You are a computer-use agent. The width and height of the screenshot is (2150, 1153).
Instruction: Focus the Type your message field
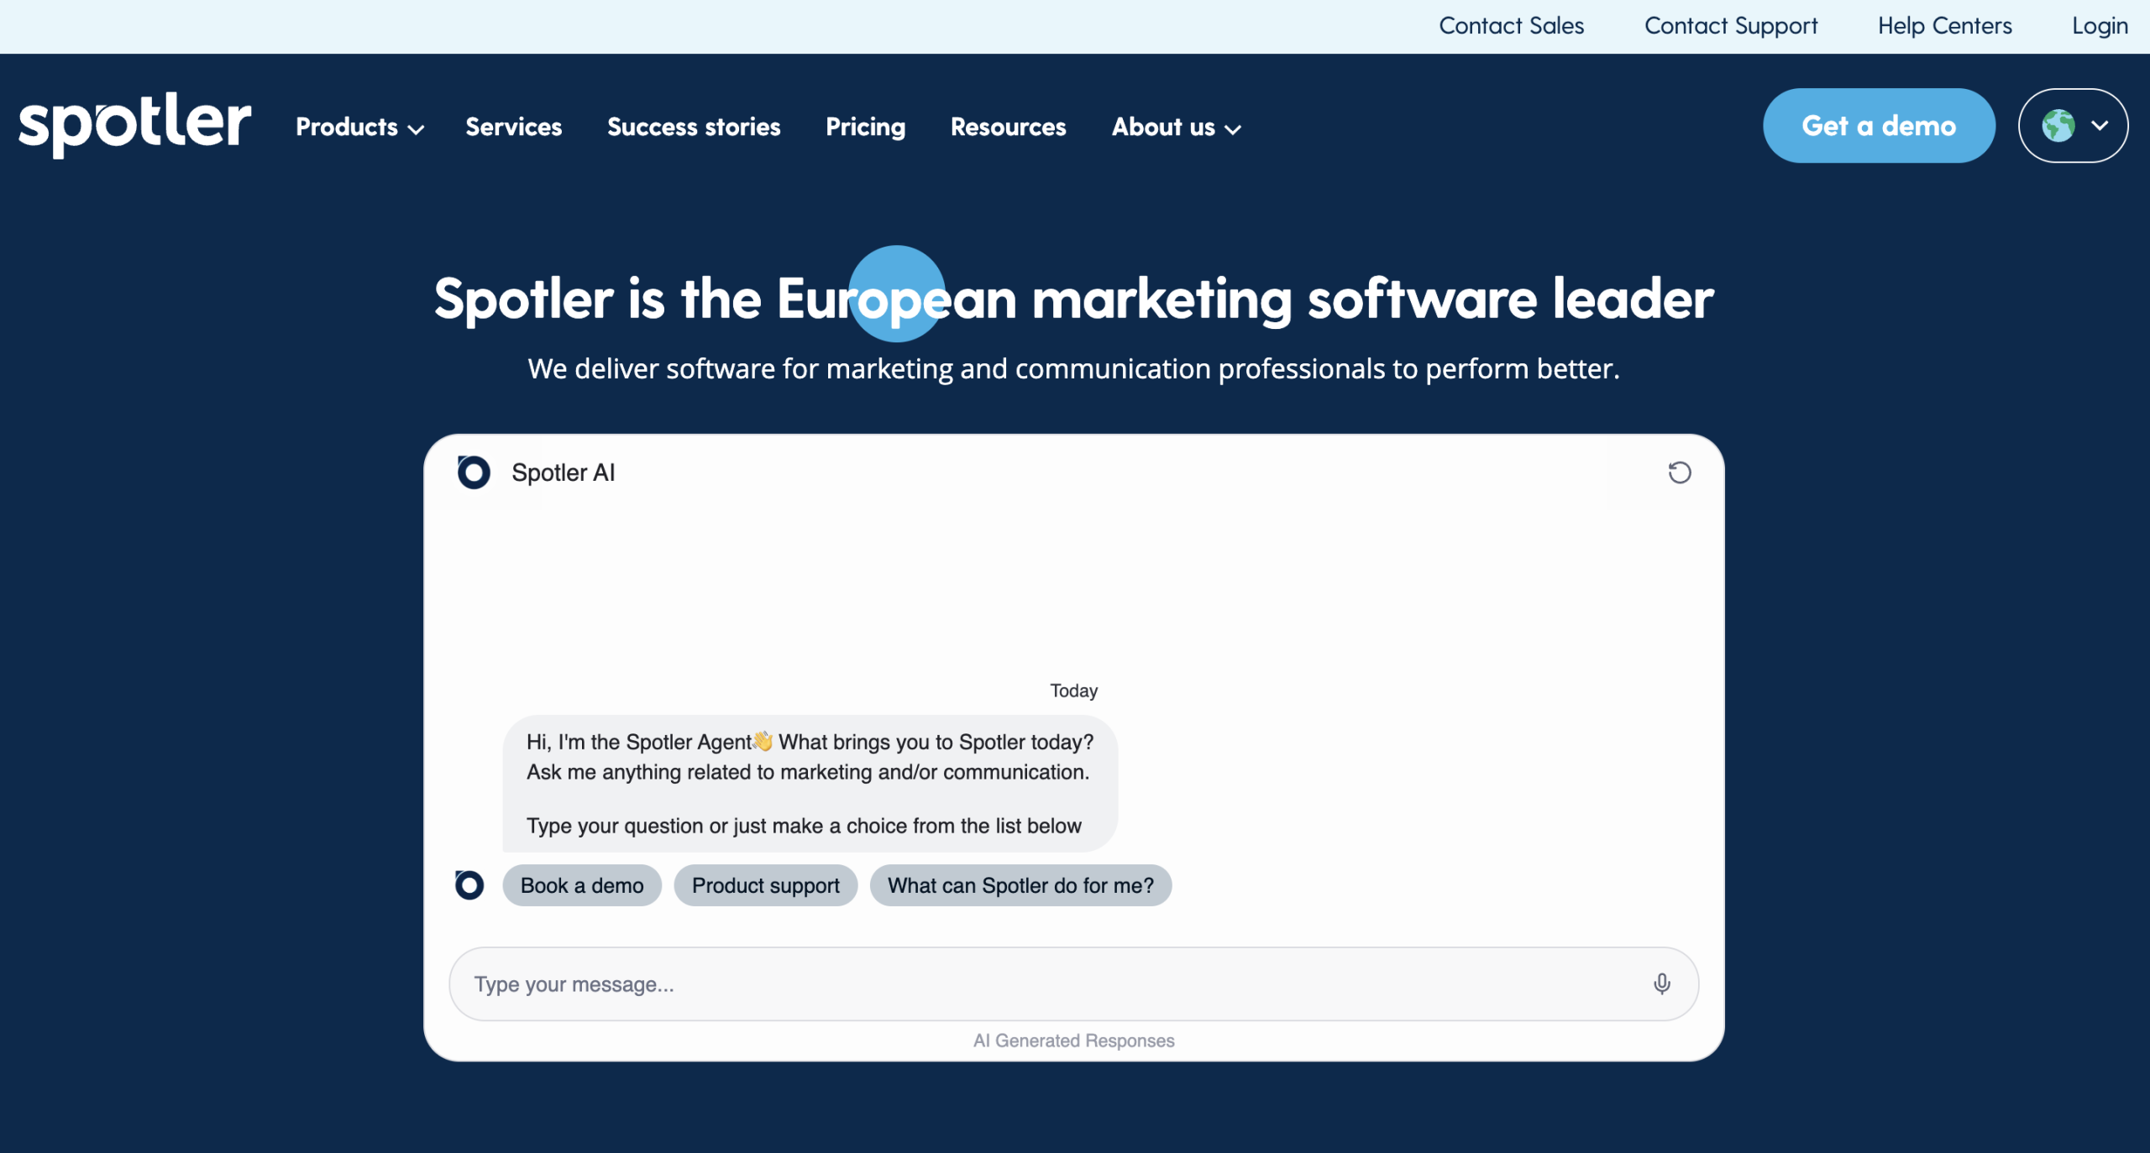point(1073,984)
